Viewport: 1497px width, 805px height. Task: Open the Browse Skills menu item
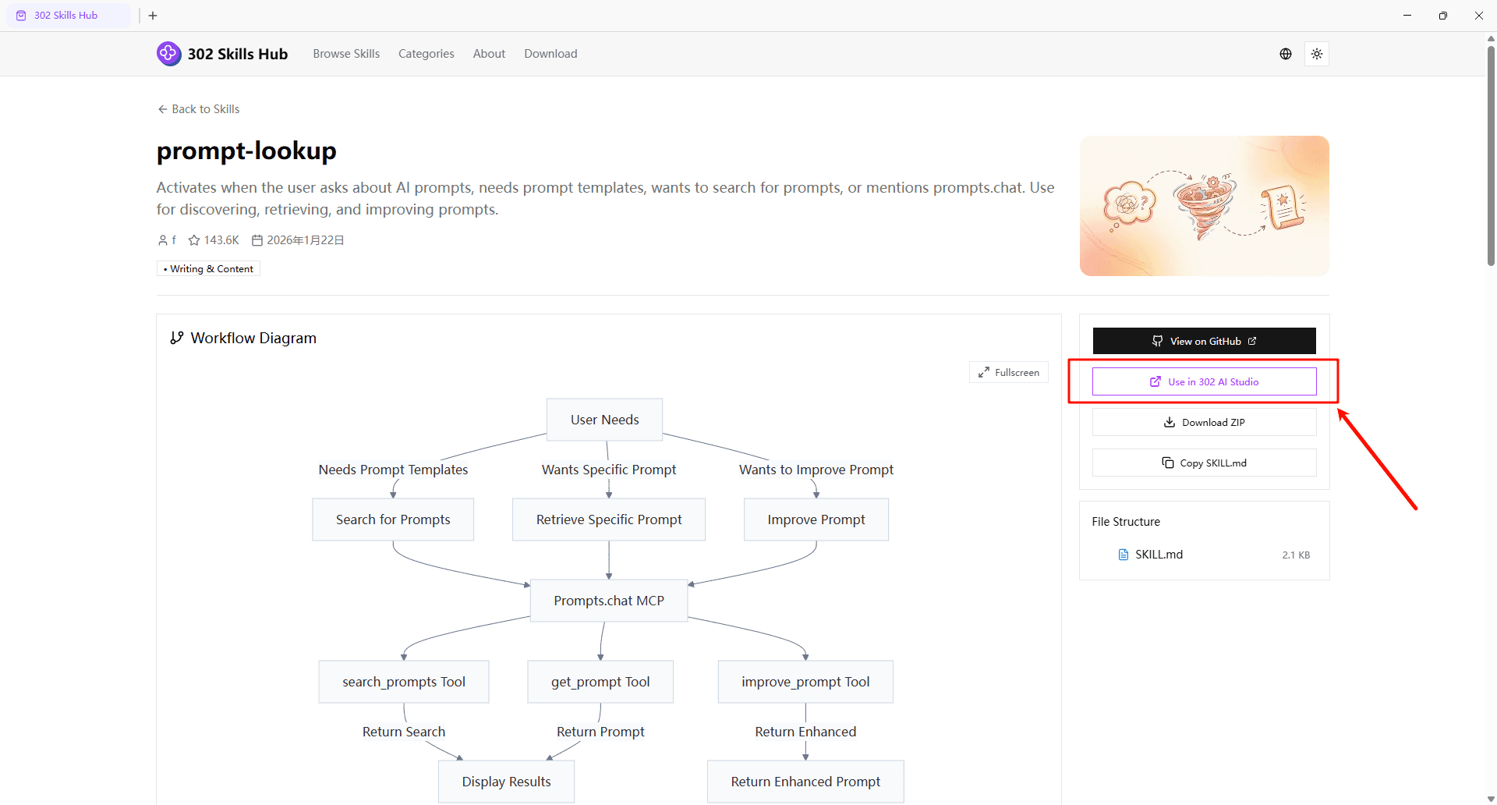tap(346, 54)
